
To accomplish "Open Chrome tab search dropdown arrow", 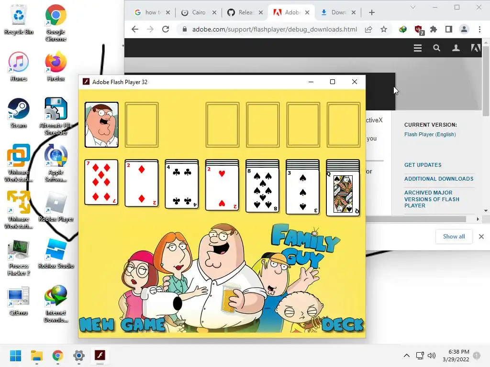I will pyautogui.click(x=413, y=7).
